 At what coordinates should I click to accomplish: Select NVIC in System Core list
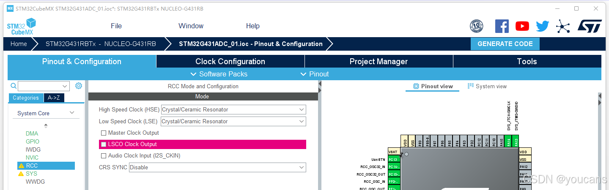(32, 158)
